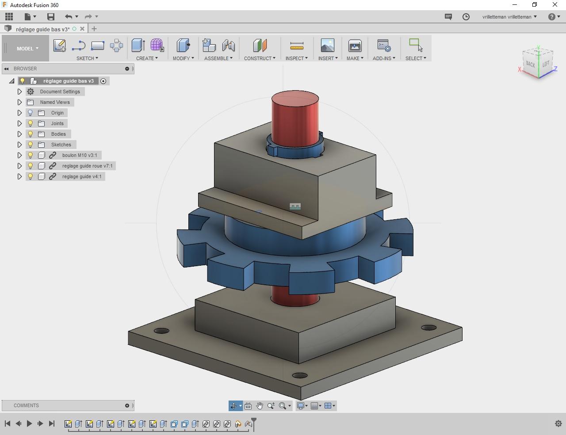
Task: Open the MODEL workspace dropdown
Action: coord(27,49)
